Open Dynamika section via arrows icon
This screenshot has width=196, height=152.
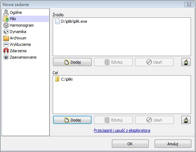click(x=6, y=32)
